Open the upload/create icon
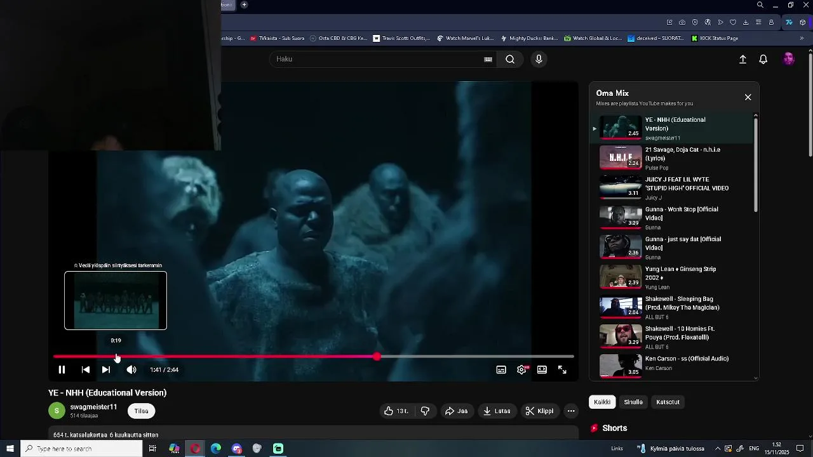Viewport: 813px width, 457px height. point(742,59)
